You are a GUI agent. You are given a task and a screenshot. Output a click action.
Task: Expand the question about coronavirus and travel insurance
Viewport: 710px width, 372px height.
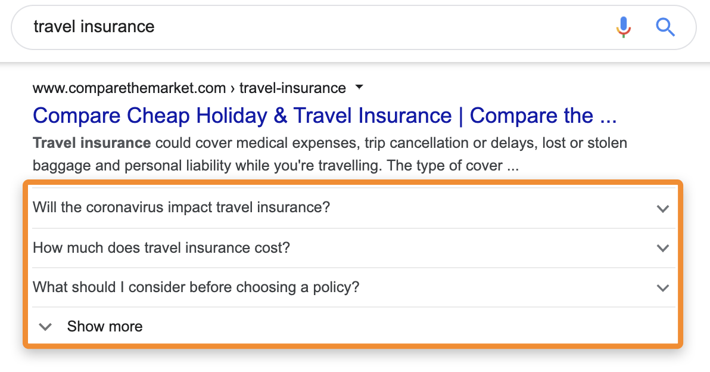point(179,207)
